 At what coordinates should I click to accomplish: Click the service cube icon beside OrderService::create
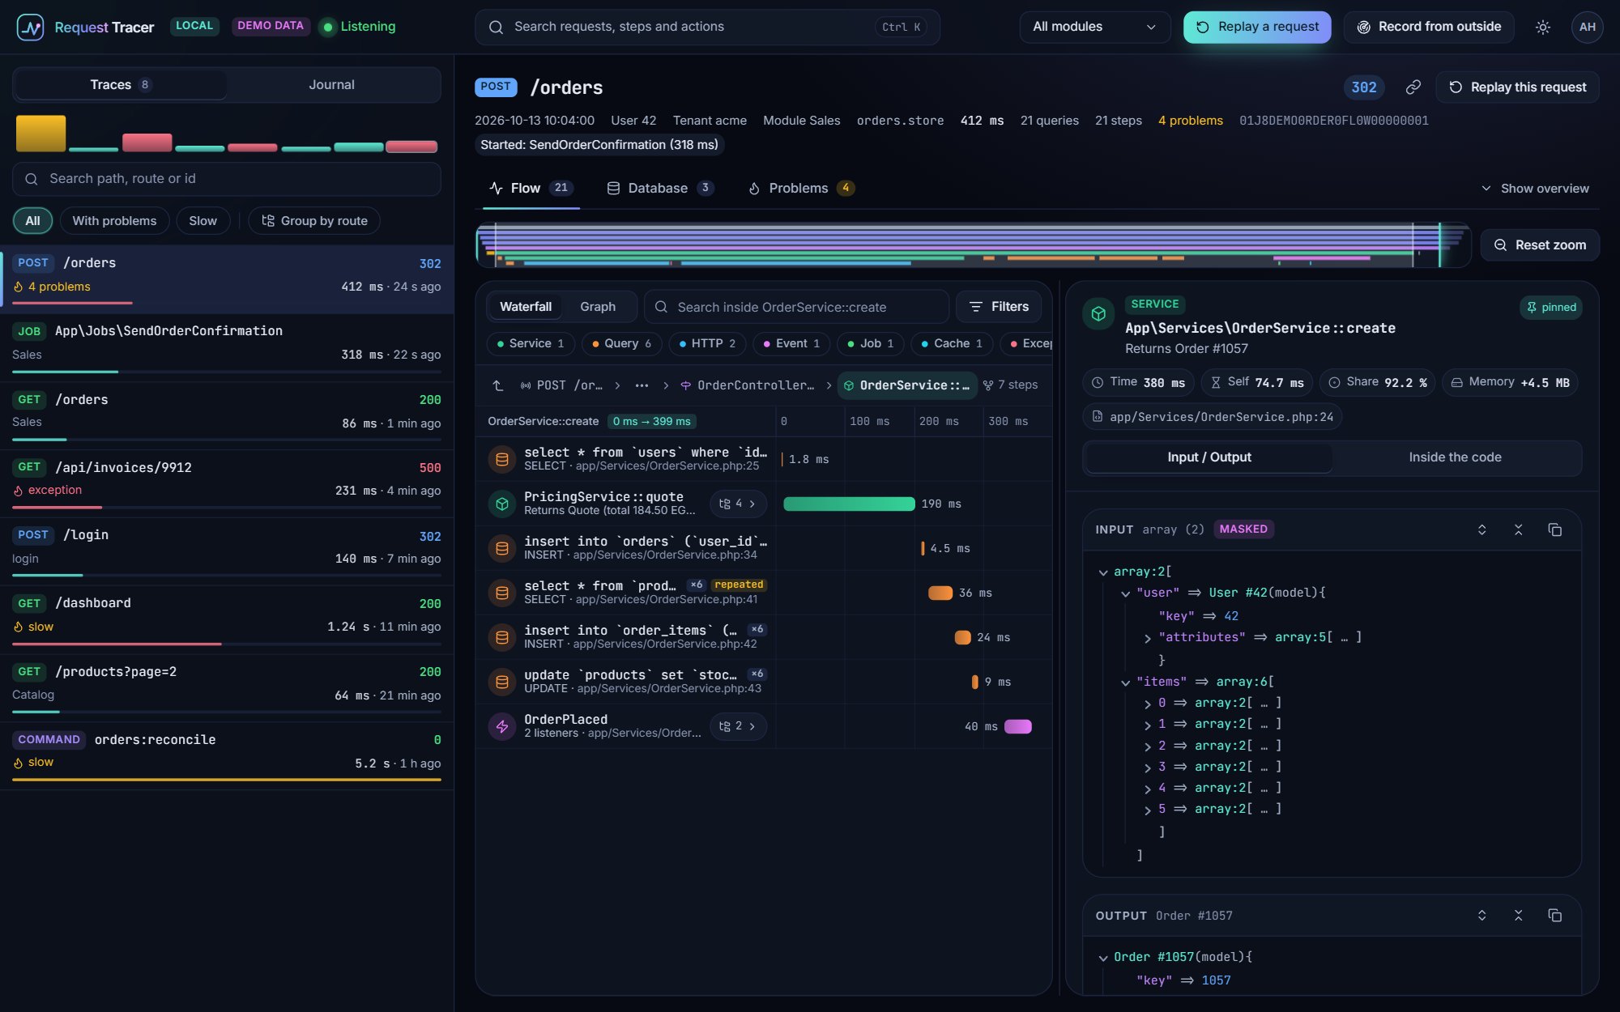coord(1099,313)
